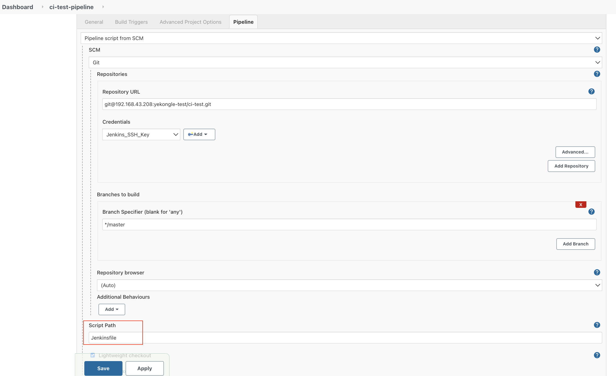Click help icon for Repository browser
The width and height of the screenshot is (616, 376).
[x=597, y=272]
